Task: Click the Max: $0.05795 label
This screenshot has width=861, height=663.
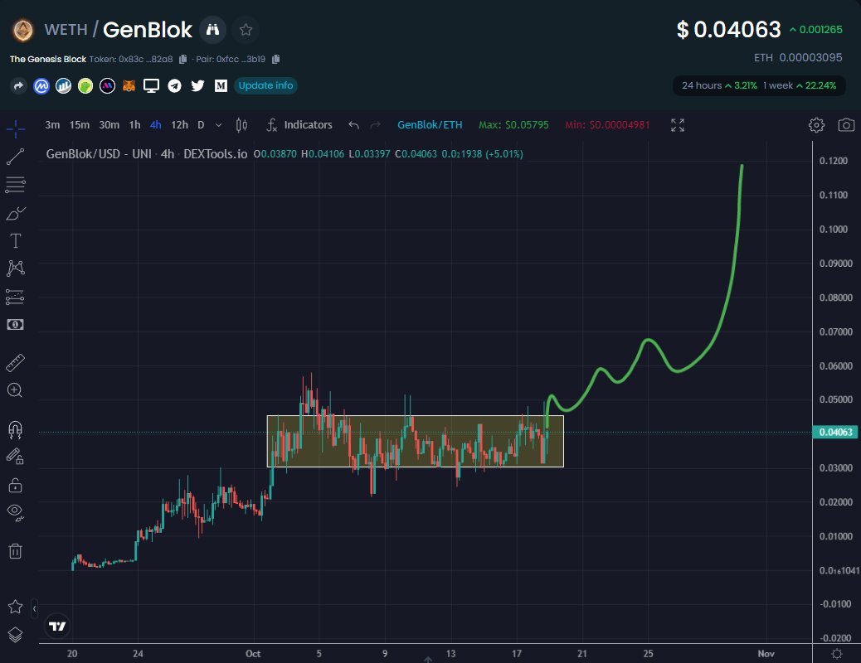Action: [x=513, y=125]
